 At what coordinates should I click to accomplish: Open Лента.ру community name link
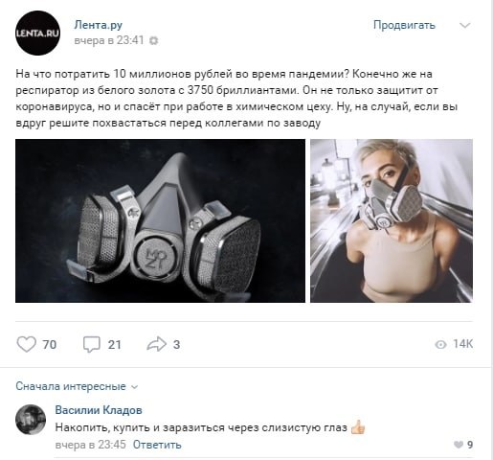99,25
